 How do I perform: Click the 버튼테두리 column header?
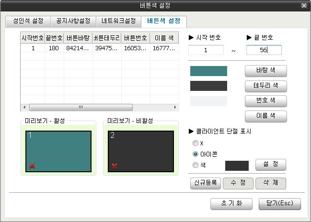pos(107,38)
